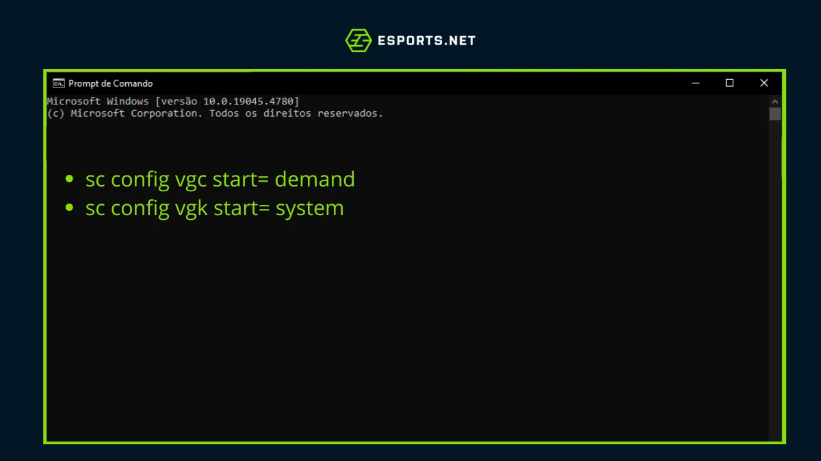The image size is (821, 461).
Task: Click the scrollbar up arrow
Action: [x=774, y=100]
